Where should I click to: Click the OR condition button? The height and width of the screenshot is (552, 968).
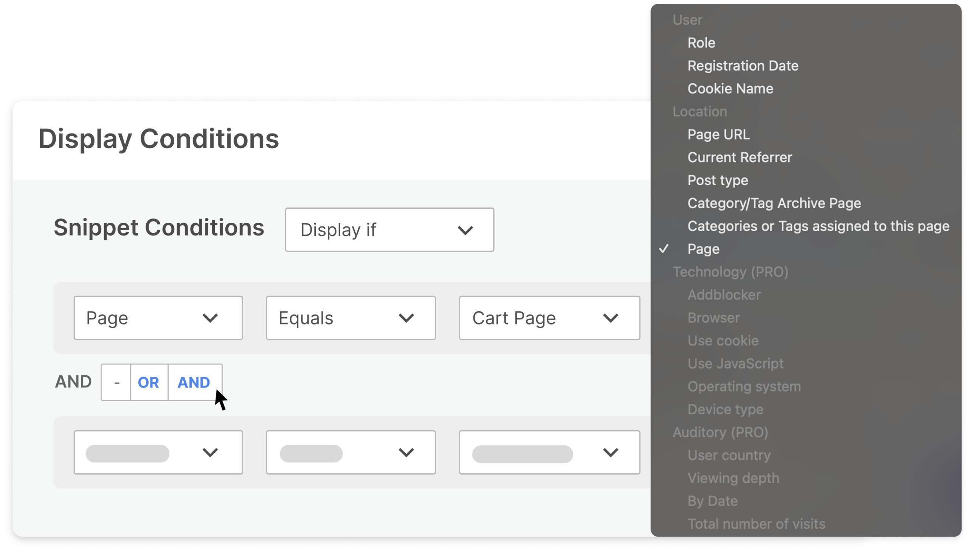(149, 382)
